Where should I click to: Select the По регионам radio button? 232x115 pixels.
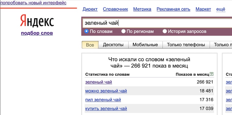coord(123,31)
